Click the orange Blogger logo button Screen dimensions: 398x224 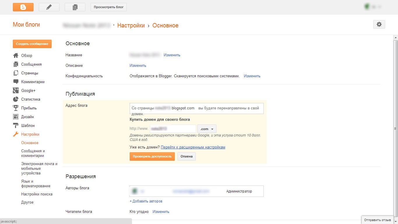(x=23, y=7)
